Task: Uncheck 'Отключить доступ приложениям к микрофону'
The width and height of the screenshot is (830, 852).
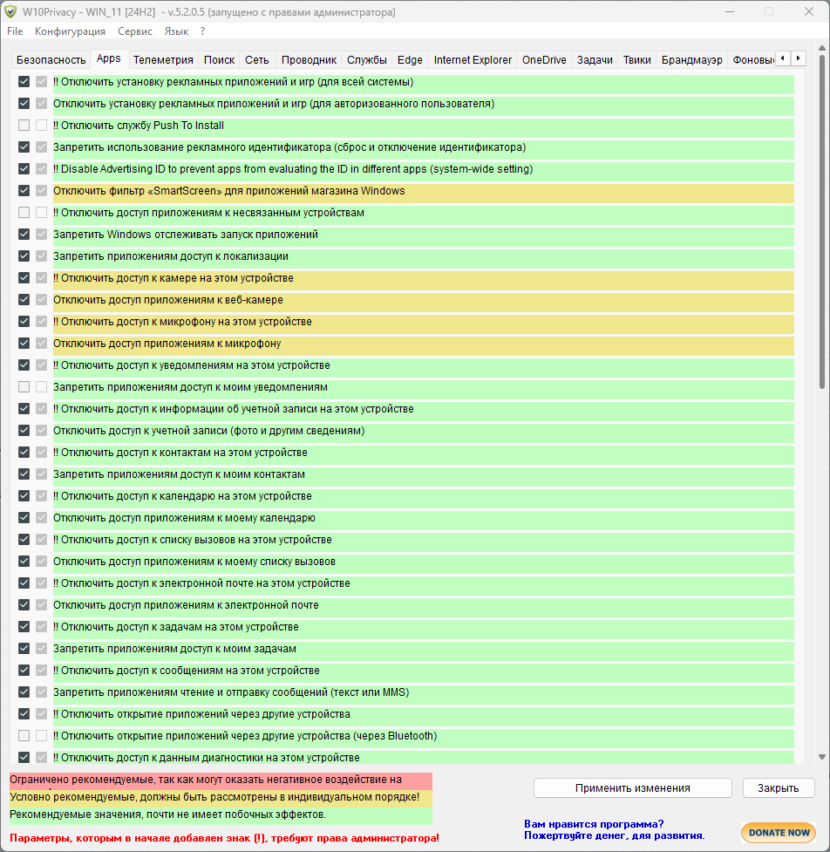Action: tap(24, 344)
